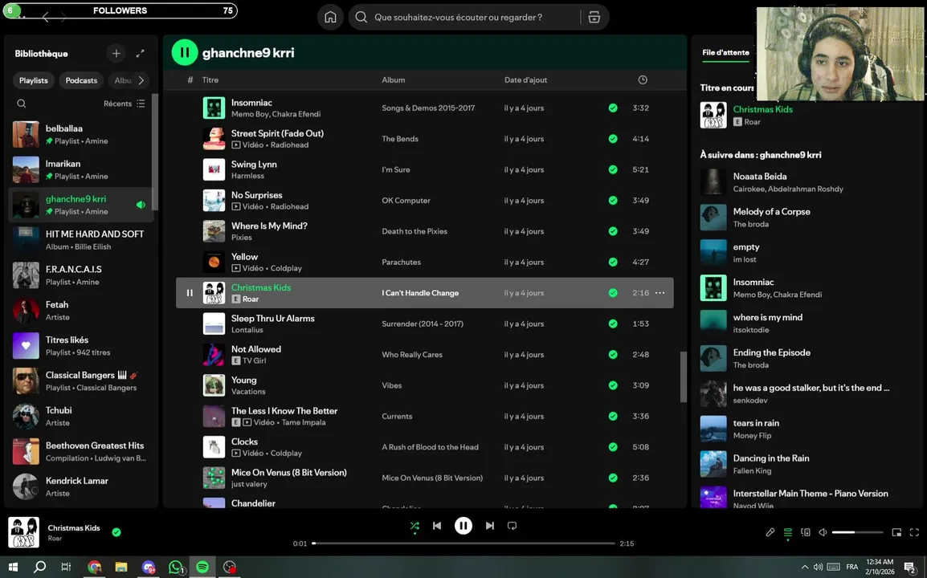This screenshot has height=578, width=927.
Task: Play Noaata Beida from the queue
Action: tap(807, 182)
